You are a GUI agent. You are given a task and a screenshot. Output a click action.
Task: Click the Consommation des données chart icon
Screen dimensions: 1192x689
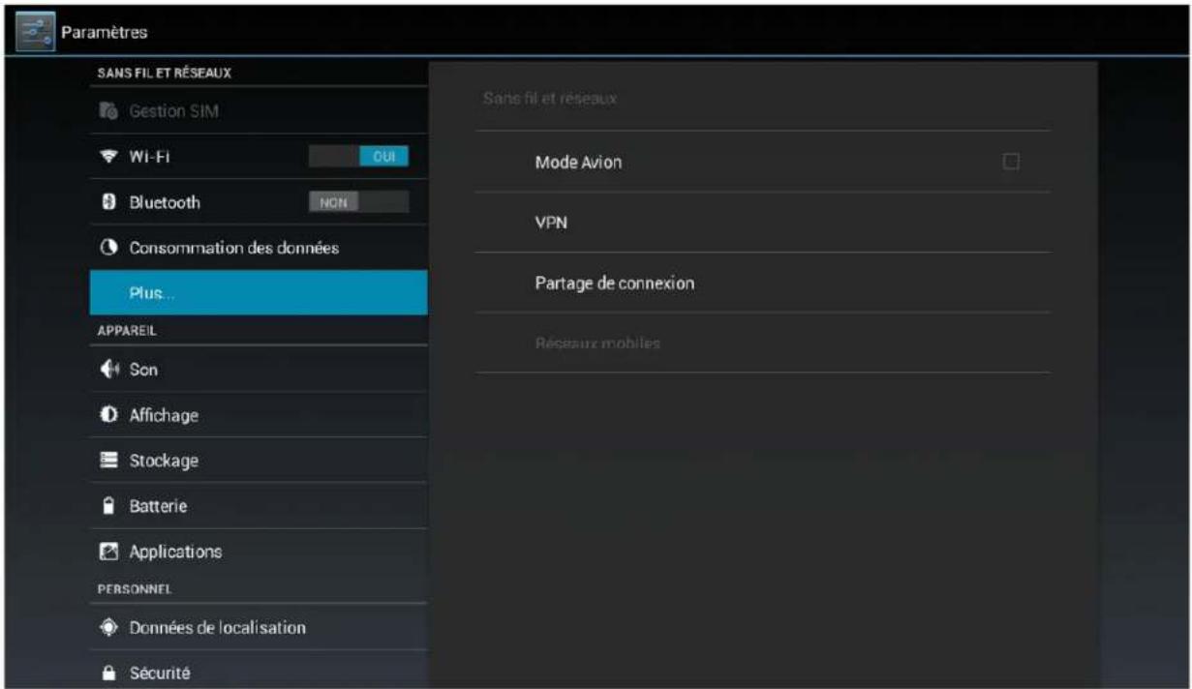(108, 248)
